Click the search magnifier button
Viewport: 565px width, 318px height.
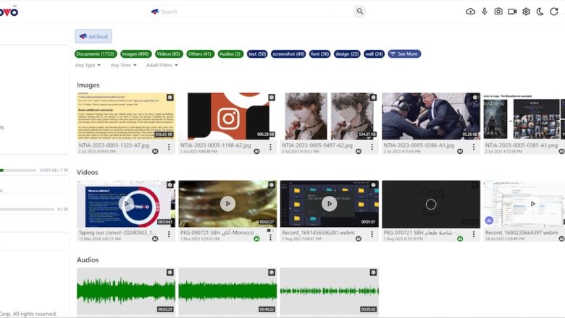coord(359,12)
